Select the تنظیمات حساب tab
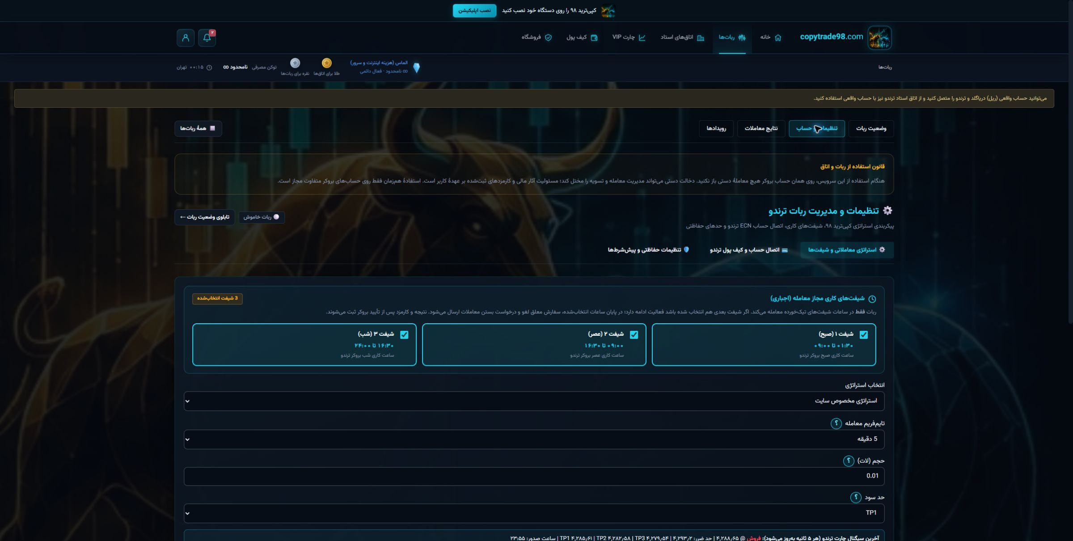The width and height of the screenshot is (1073, 541). click(x=816, y=129)
